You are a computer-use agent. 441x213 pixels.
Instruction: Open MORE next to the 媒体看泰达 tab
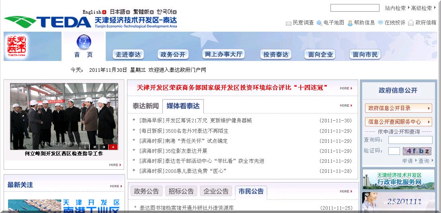pos(346,105)
